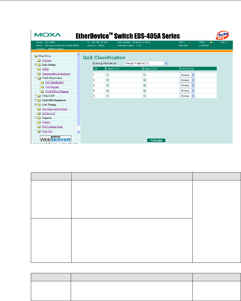This screenshot has height=301, width=241.
Task: Toggle Inspect CoS checkbox for port 3
Action: coord(145,85)
